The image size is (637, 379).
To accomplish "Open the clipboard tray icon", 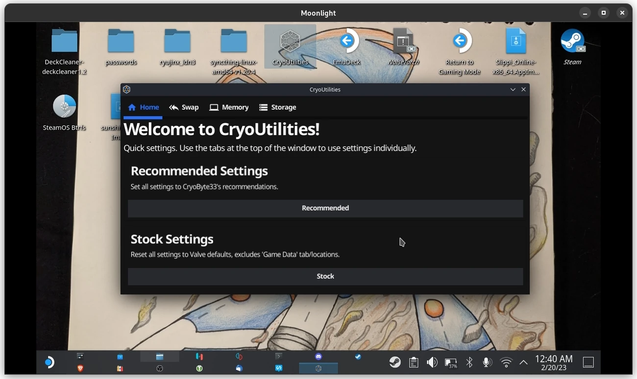I will pos(414,362).
